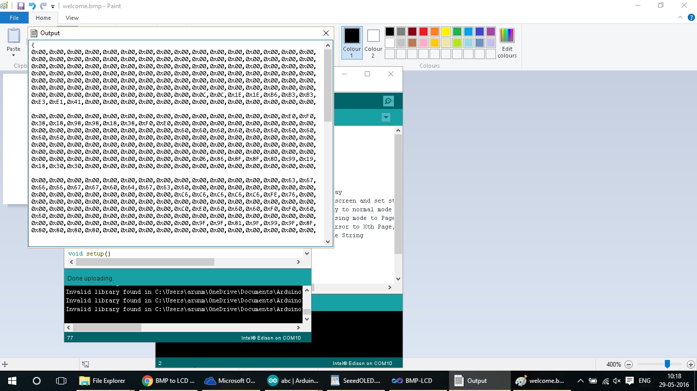Click canvas size status bar icon in Paint

click(86, 365)
